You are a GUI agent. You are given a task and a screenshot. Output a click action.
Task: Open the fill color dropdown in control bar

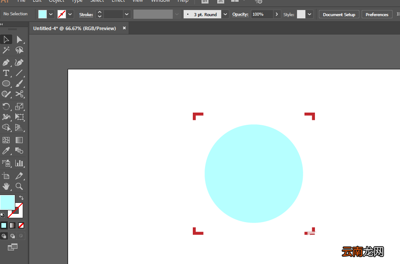(51, 14)
